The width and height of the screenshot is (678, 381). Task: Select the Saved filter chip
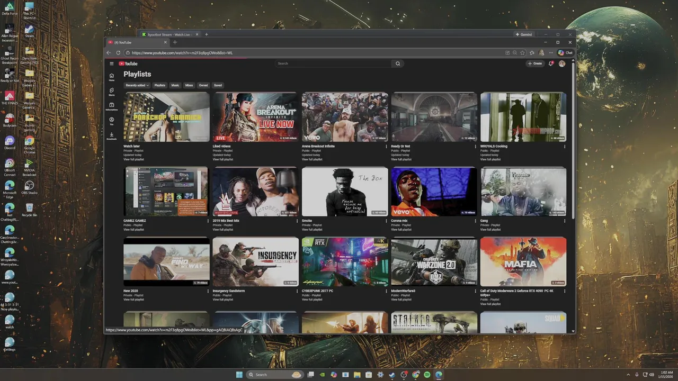click(218, 85)
